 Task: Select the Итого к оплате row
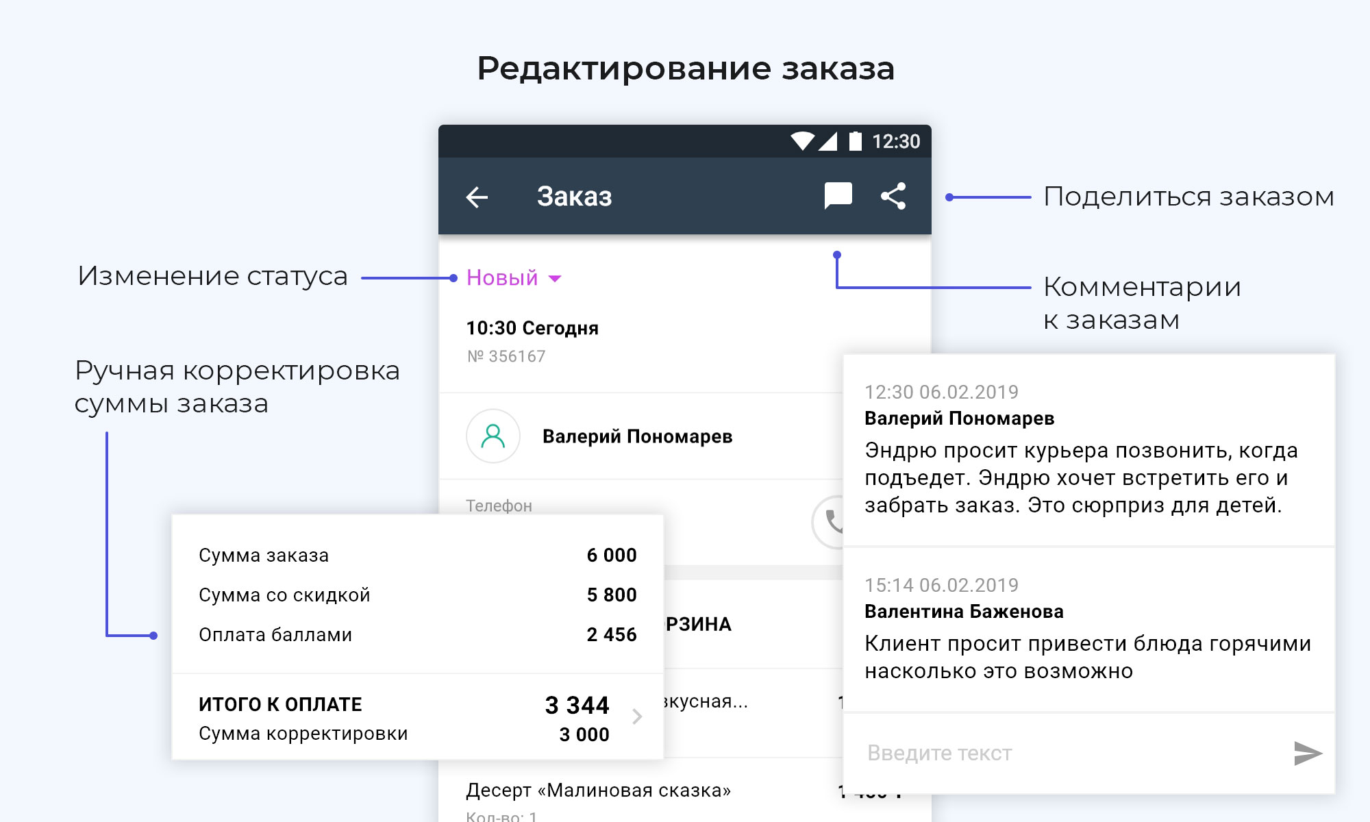404,705
